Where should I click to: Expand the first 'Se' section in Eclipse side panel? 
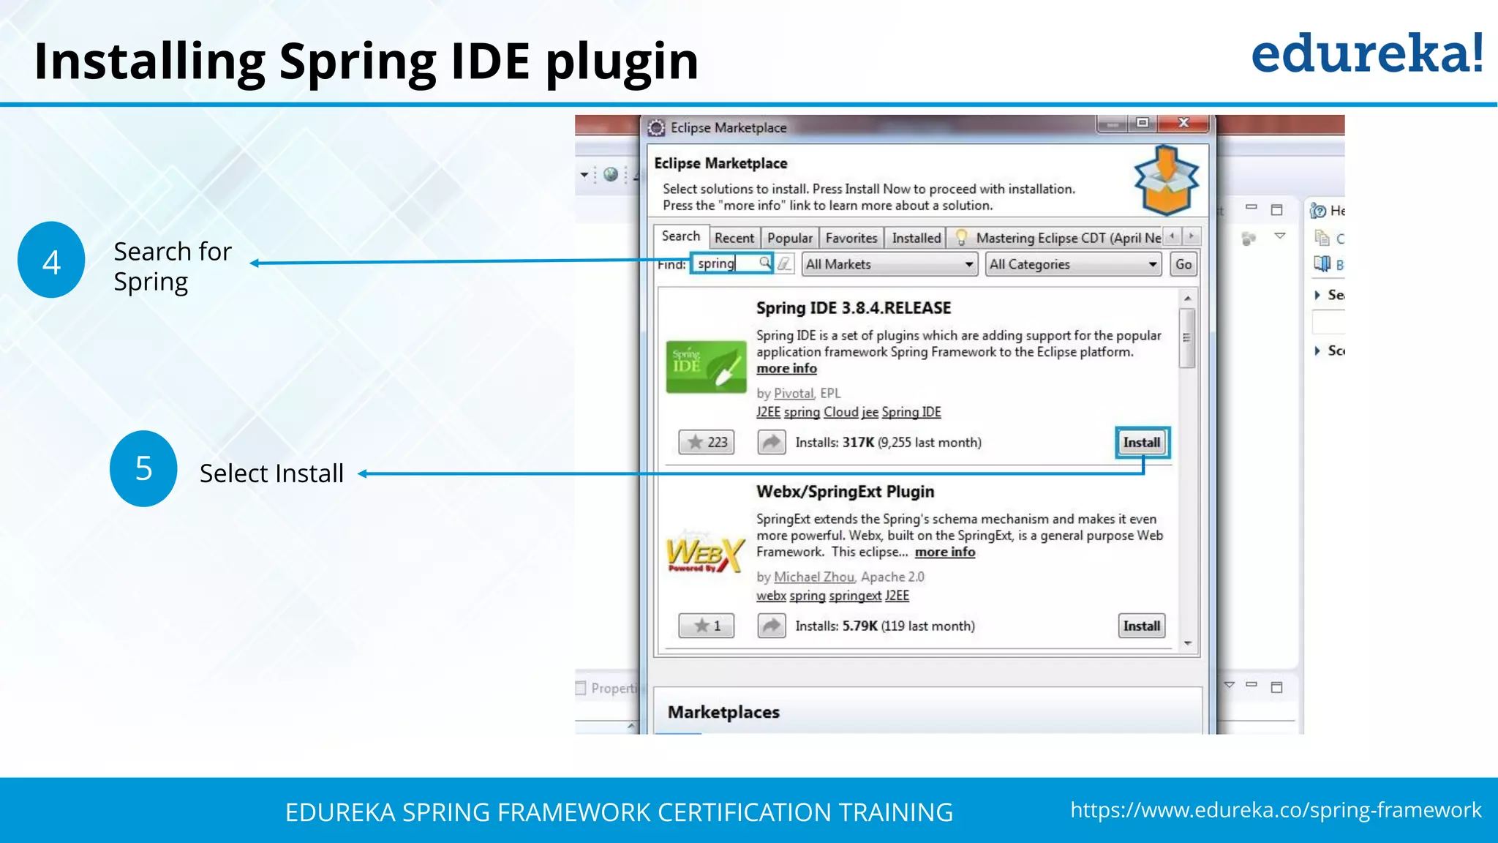click(x=1317, y=295)
